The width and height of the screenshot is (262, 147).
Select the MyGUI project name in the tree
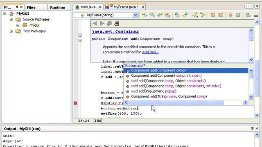pos(23,13)
